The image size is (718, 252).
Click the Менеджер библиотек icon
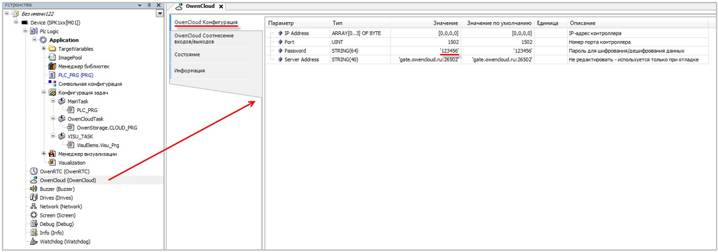click(x=52, y=66)
